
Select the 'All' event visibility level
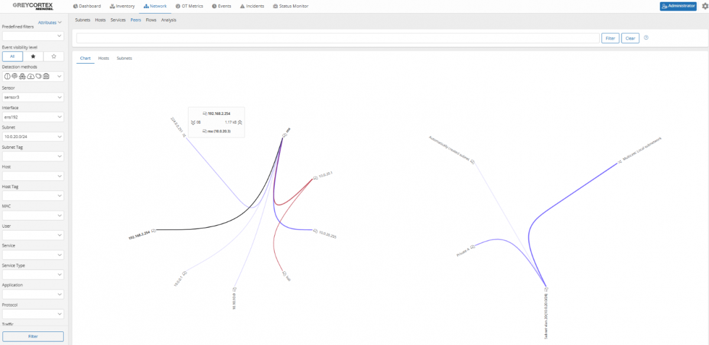click(x=12, y=57)
